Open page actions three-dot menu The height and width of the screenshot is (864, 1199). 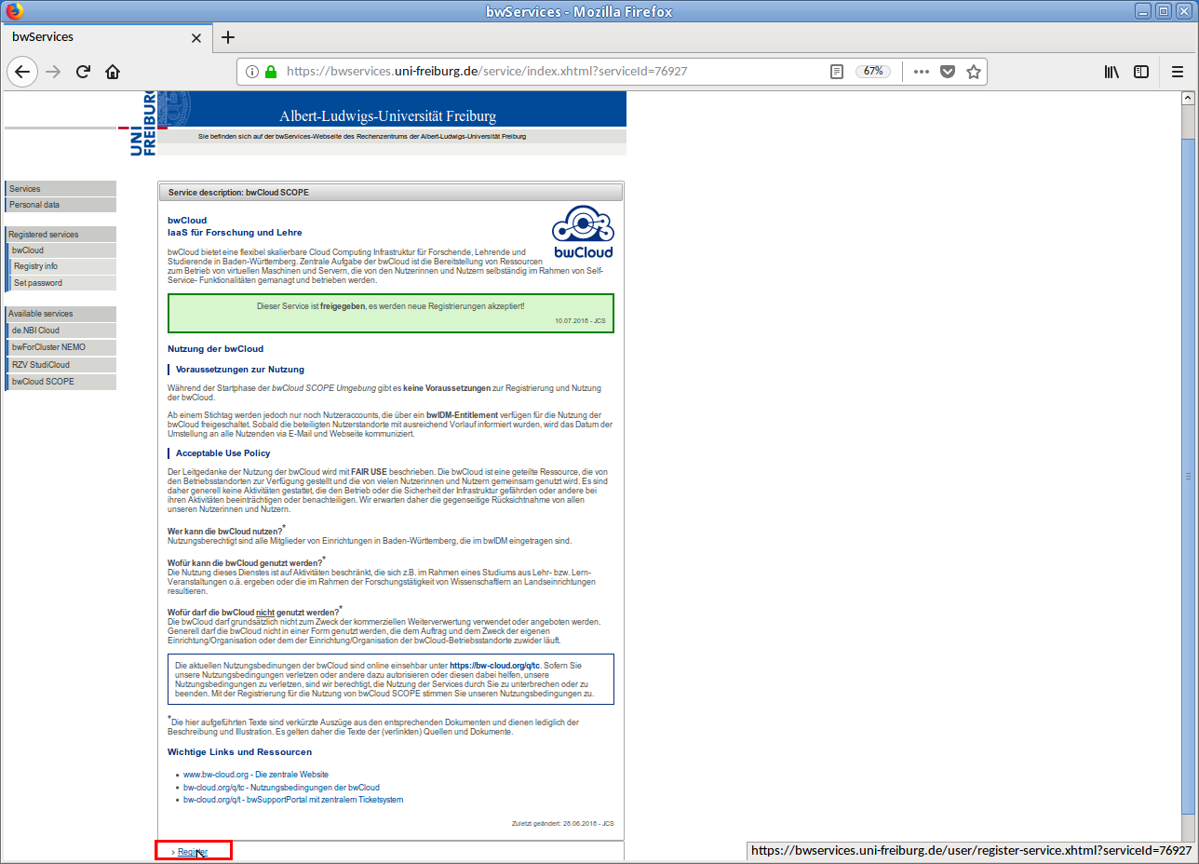coord(921,72)
